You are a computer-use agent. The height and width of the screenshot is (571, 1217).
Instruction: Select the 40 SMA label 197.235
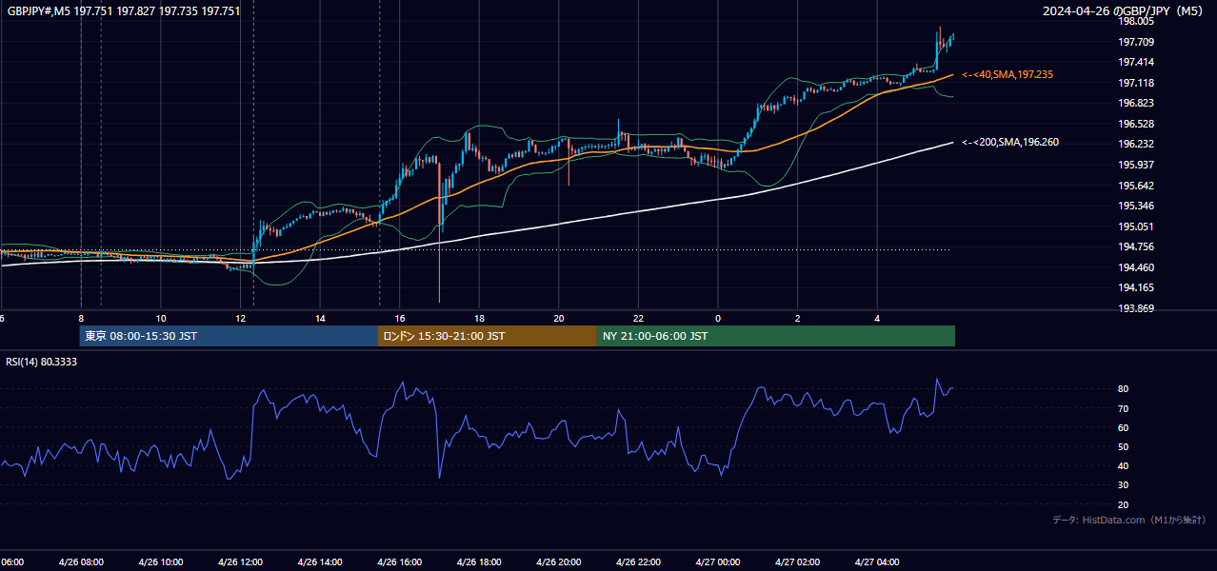tap(1008, 74)
